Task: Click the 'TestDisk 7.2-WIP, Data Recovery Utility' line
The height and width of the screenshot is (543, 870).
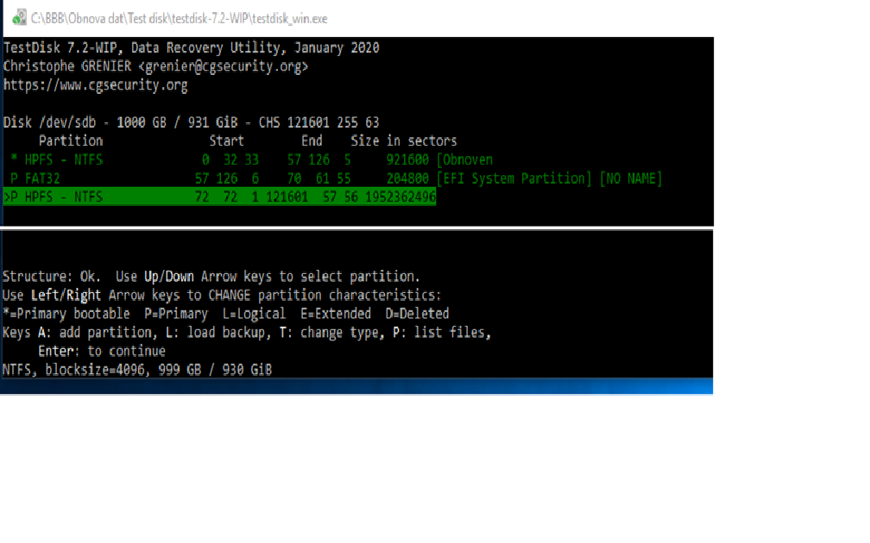Action: tap(192, 48)
